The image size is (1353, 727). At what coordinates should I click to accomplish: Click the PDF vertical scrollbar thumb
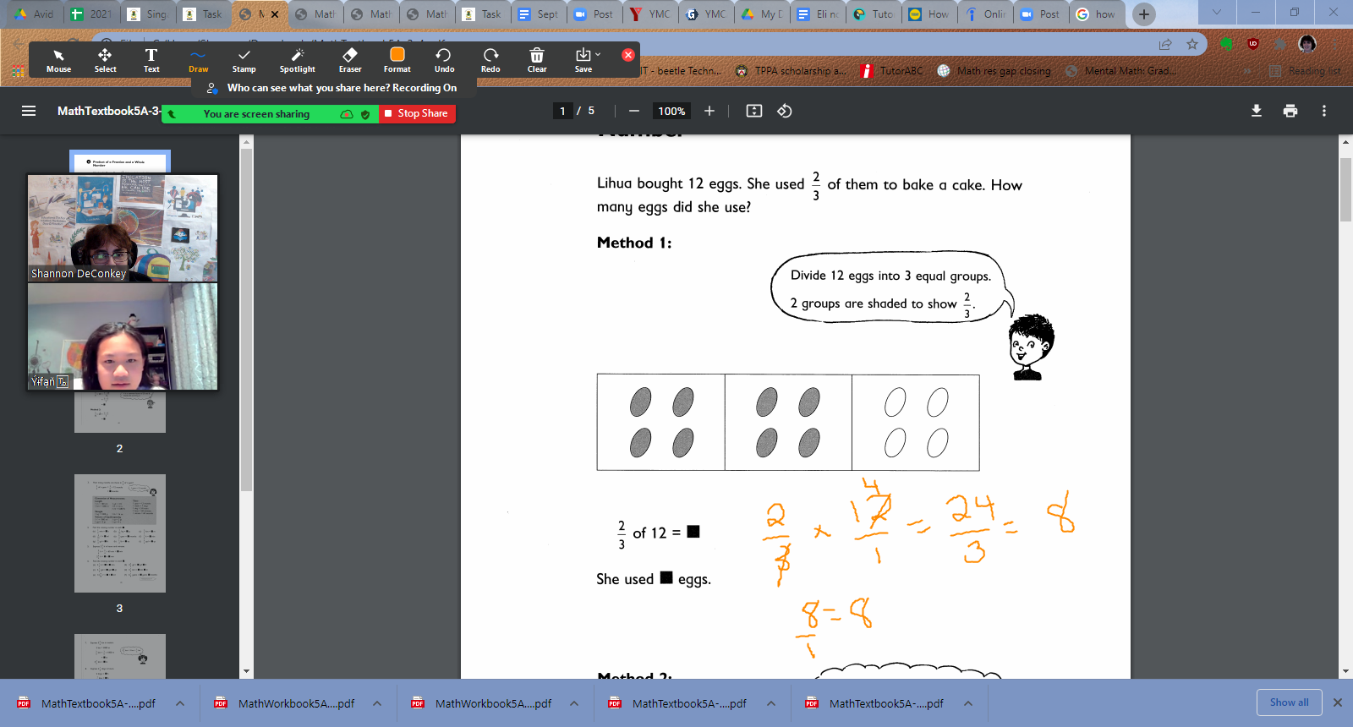1345,189
